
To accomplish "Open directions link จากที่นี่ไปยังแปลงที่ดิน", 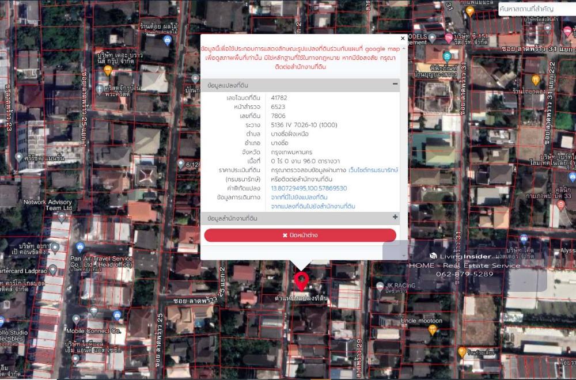I will (x=299, y=197).
